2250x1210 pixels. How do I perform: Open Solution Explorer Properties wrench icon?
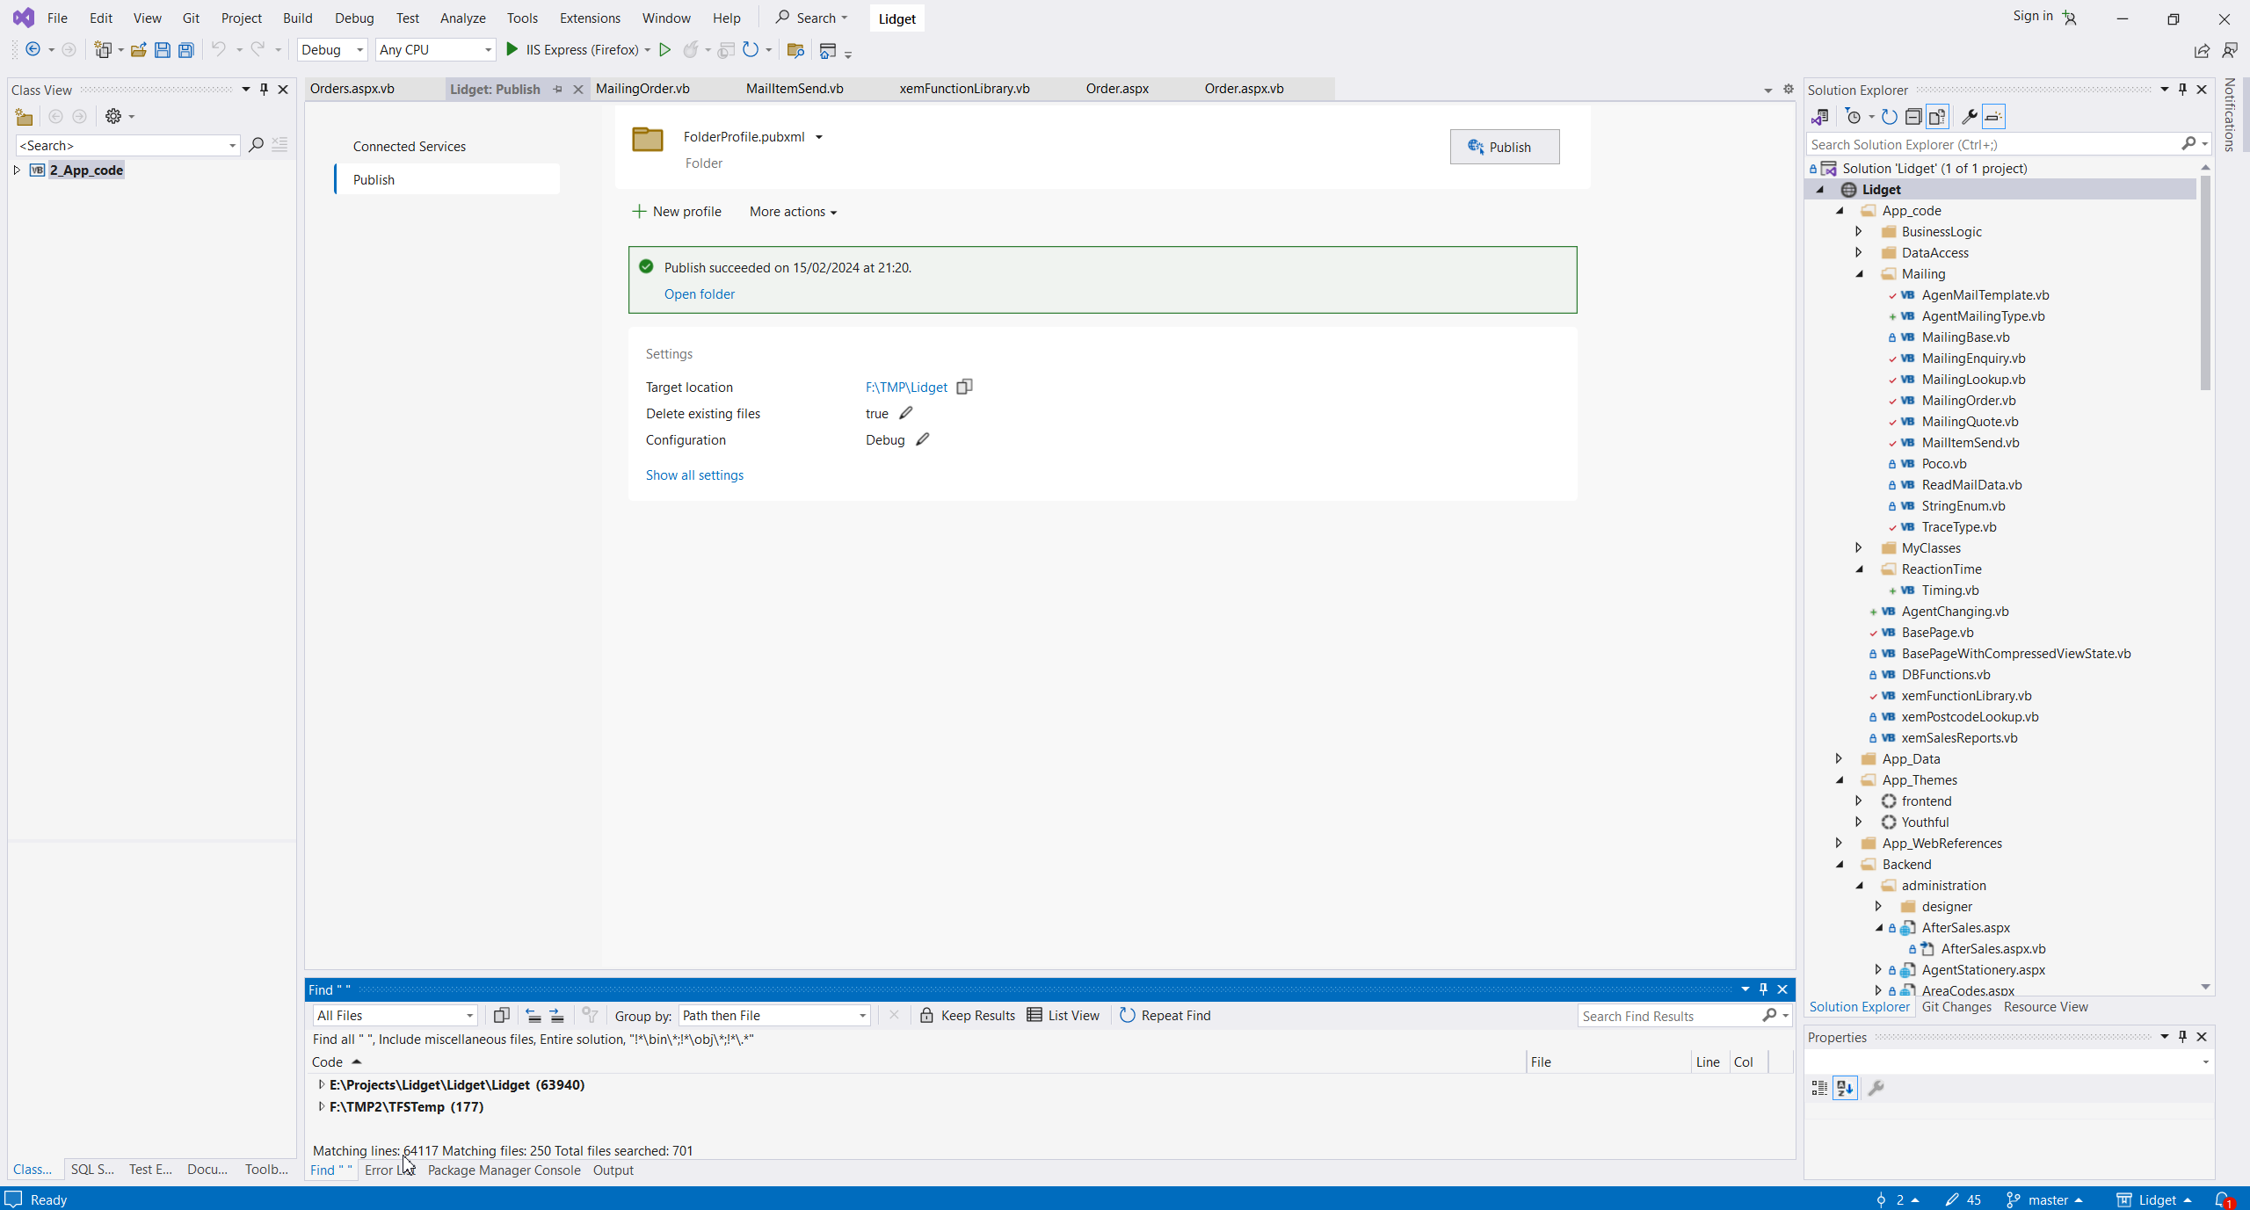coord(1970,117)
